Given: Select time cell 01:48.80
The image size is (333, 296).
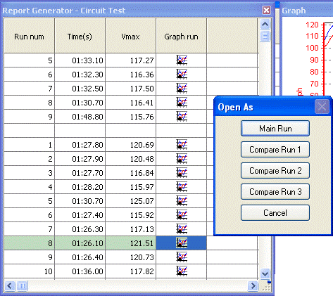Looking at the screenshot, I should tap(80, 117).
